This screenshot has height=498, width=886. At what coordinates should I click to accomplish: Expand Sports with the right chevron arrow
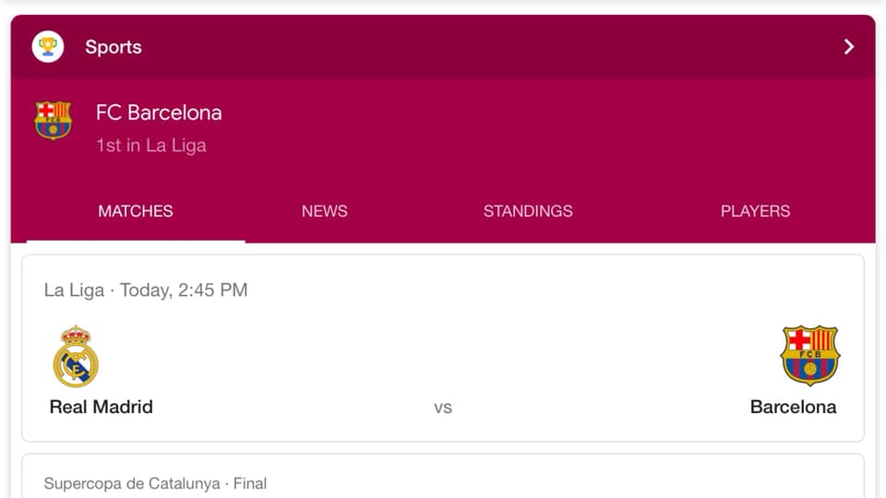849,47
